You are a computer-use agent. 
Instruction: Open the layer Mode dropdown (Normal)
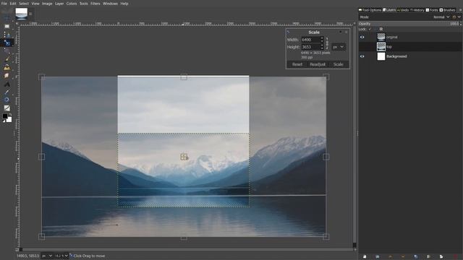point(441,17)
